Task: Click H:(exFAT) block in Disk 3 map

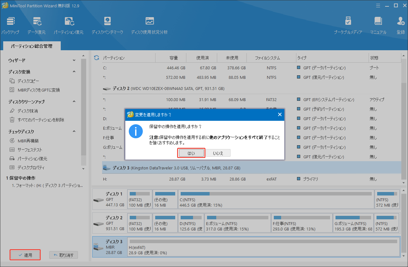Action: click(x=263, y=246)
